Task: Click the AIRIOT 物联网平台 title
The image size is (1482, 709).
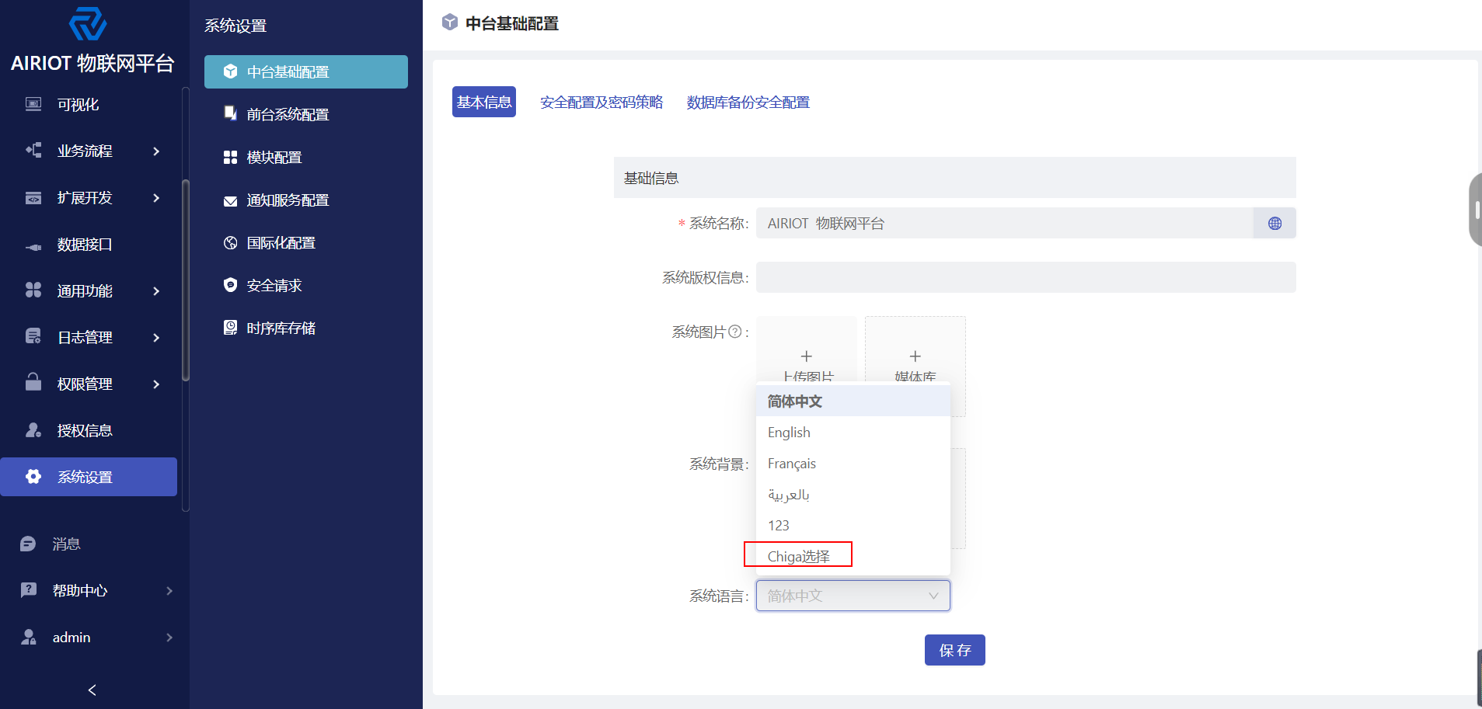Action: pyautogui.click(x=92, y=63)
